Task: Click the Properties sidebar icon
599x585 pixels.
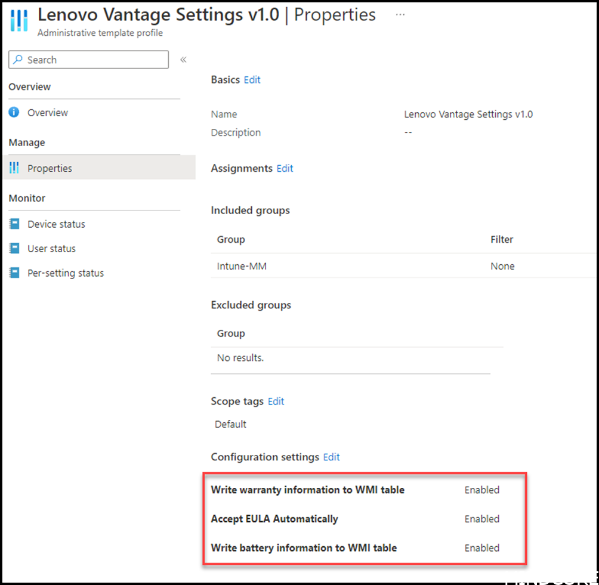Action: [14, 168]
